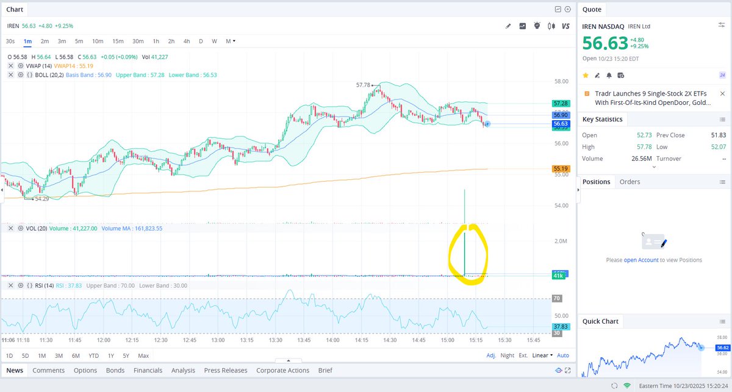Toggle Auto scale
Viewport: 732px width, 392px height.
[563, 355]
